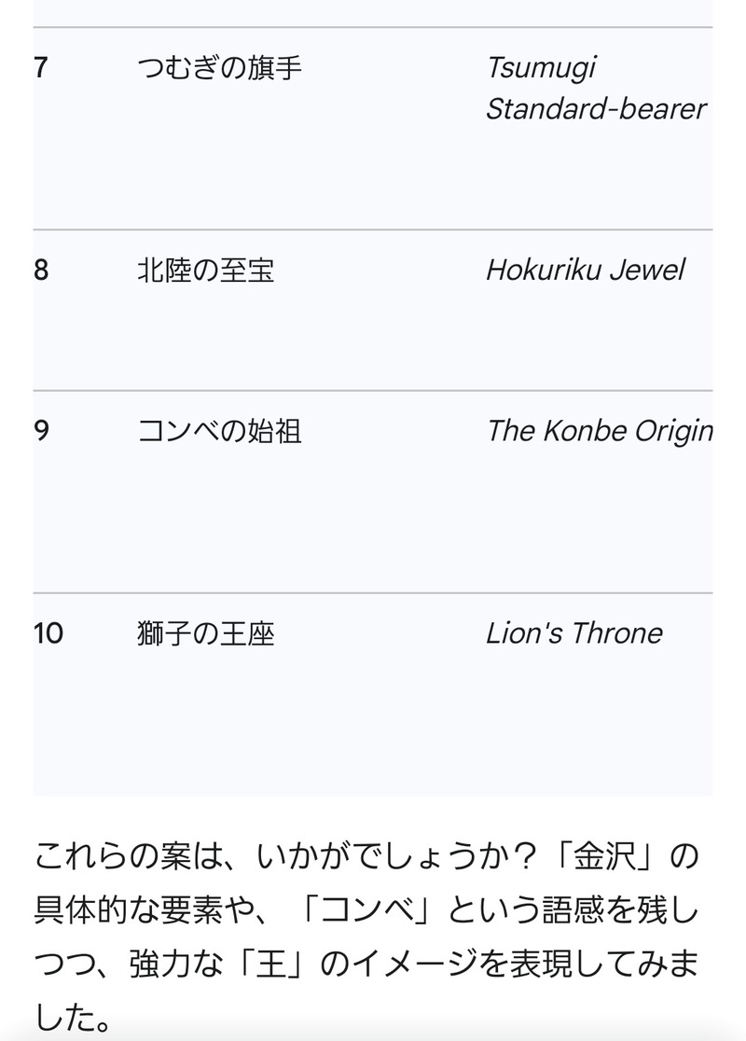Click paragraph line starting これらの案は
This screenshot has height=1041, width=746.
point(366,855)
